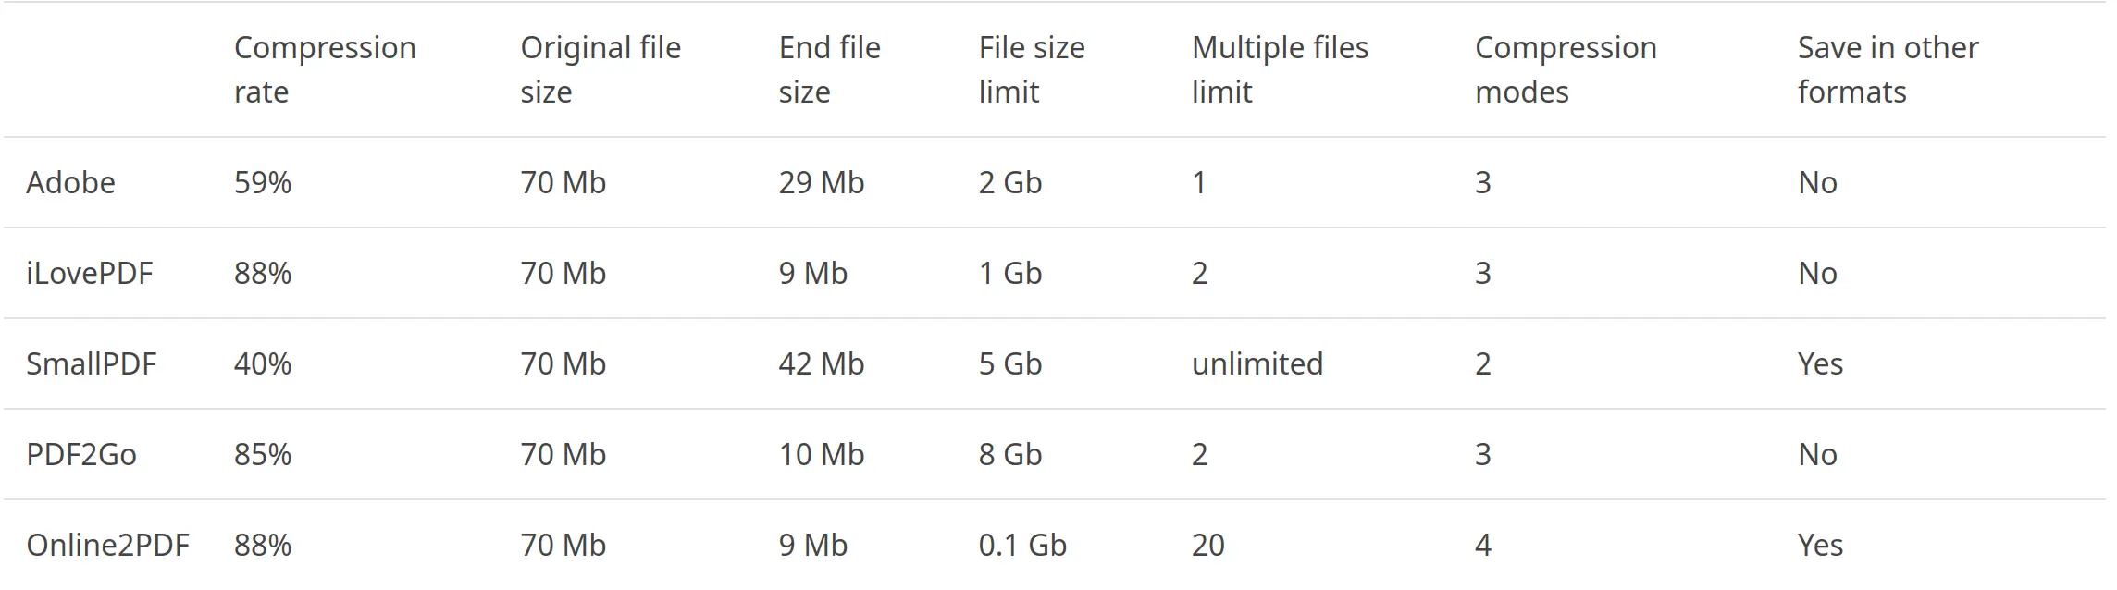Select the Adobe row label

point(71,182)
